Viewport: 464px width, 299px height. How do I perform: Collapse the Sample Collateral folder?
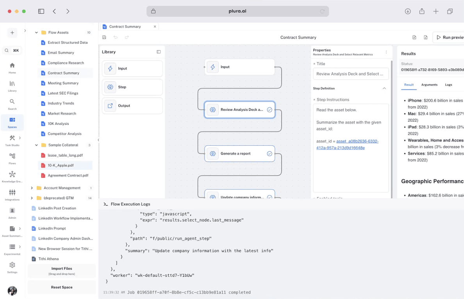tap(36, 145)
